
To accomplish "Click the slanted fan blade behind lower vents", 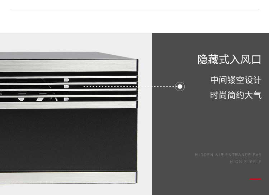I will 40,99.
